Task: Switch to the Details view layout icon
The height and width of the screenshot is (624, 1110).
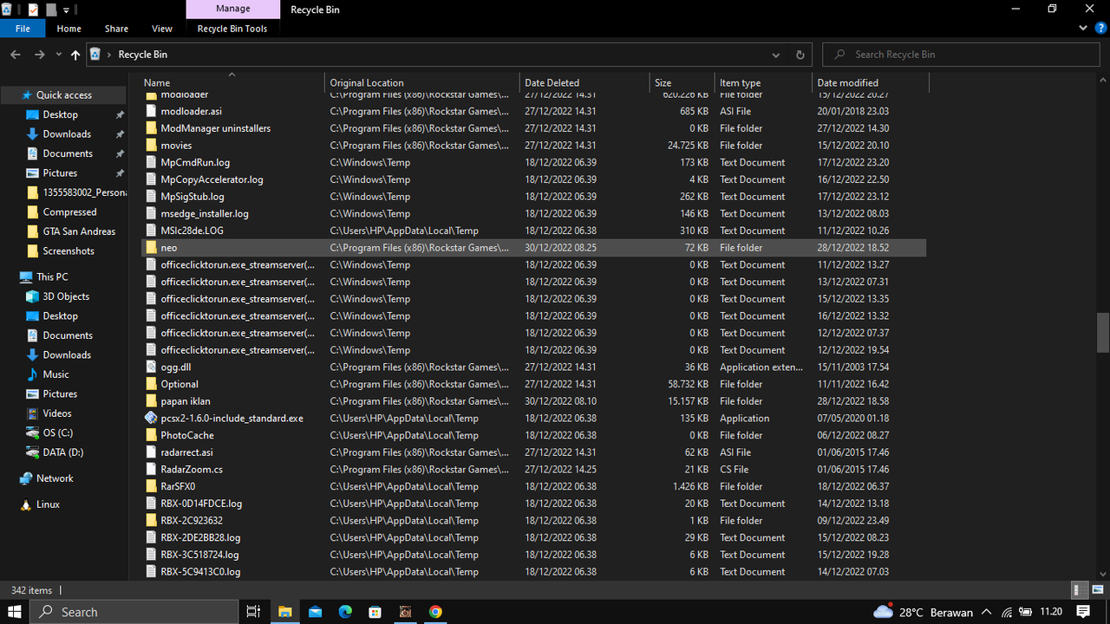Action: [1081, 590]
